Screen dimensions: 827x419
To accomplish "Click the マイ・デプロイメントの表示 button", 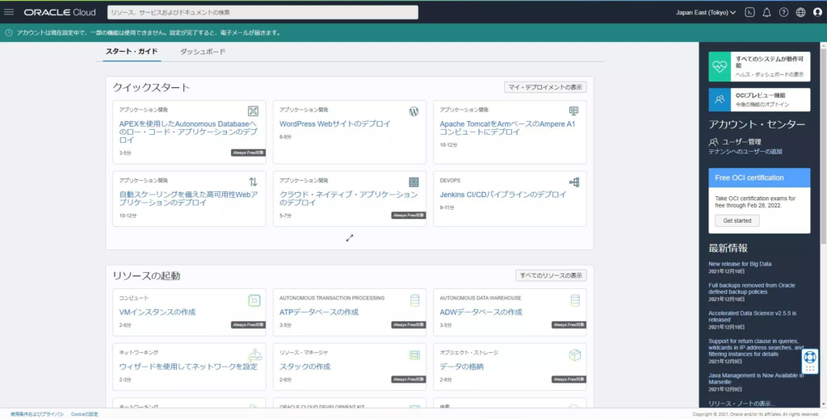I will coord(545,87).
